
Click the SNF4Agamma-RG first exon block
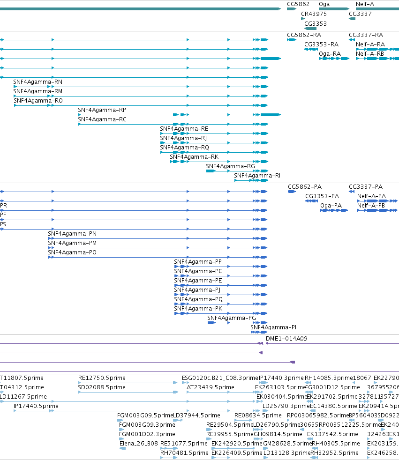click(211, 171)
